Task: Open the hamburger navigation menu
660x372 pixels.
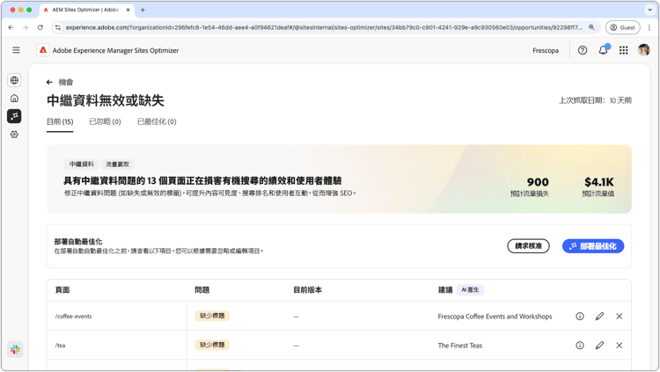Action: tap(16, 50)
